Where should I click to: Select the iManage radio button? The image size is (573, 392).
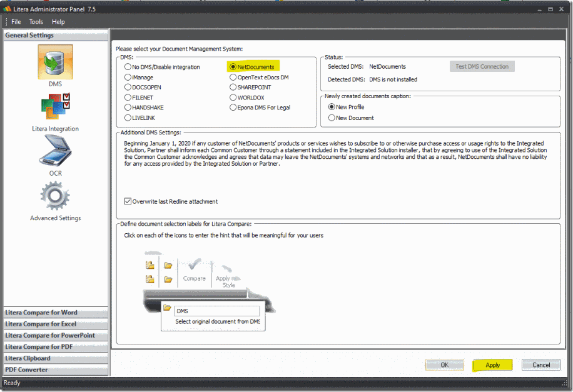point(128,77)
